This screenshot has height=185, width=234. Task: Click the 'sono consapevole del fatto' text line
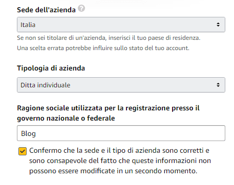[120, 161]
